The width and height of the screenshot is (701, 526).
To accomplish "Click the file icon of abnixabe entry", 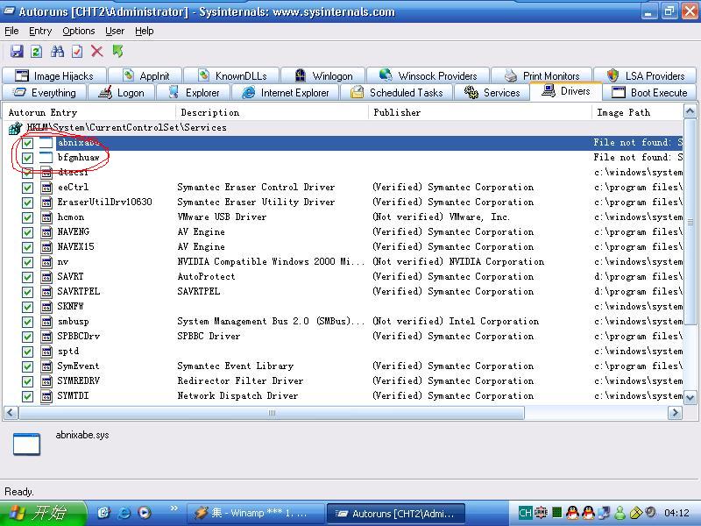I will [x=46, y=143].
